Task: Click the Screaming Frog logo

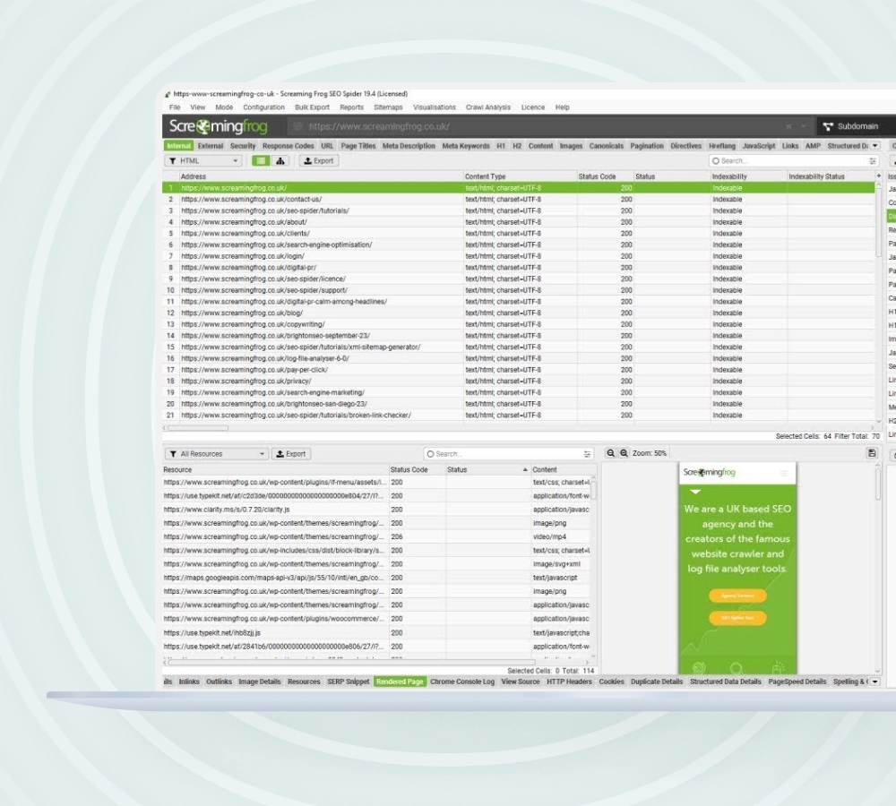Action: [219, 126]
